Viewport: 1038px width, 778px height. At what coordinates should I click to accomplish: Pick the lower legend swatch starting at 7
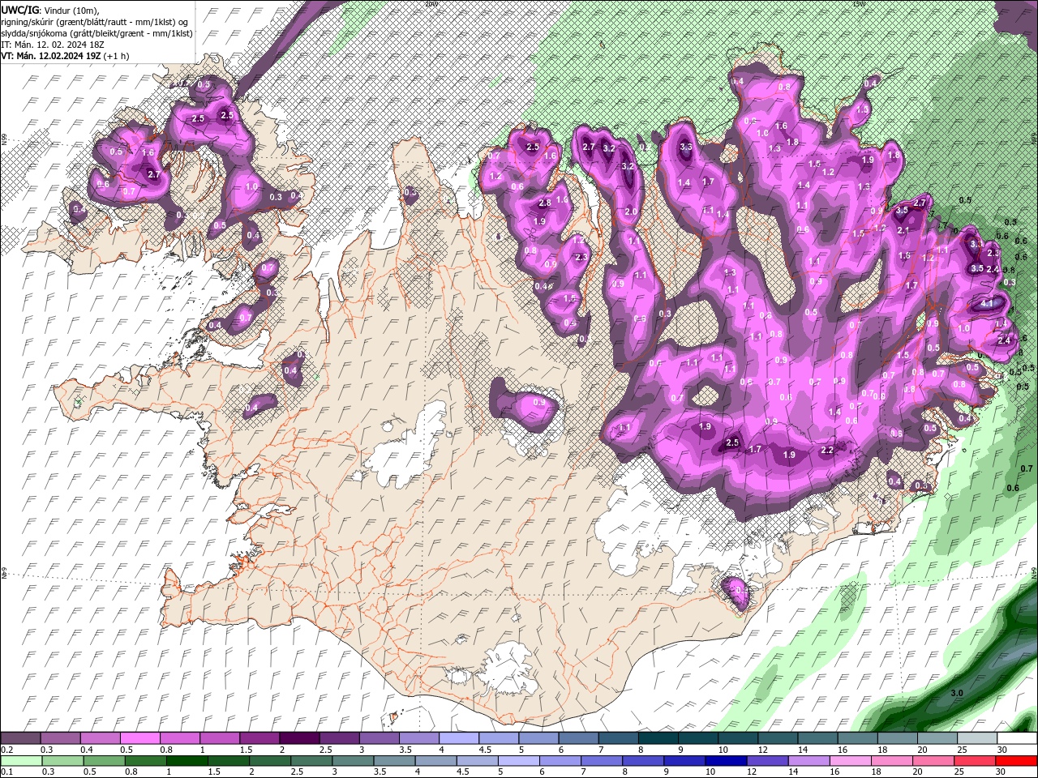(600, 761)
